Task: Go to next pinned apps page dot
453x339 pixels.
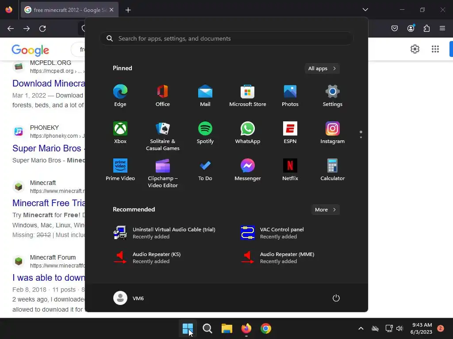Action: [x=361, y=137]
